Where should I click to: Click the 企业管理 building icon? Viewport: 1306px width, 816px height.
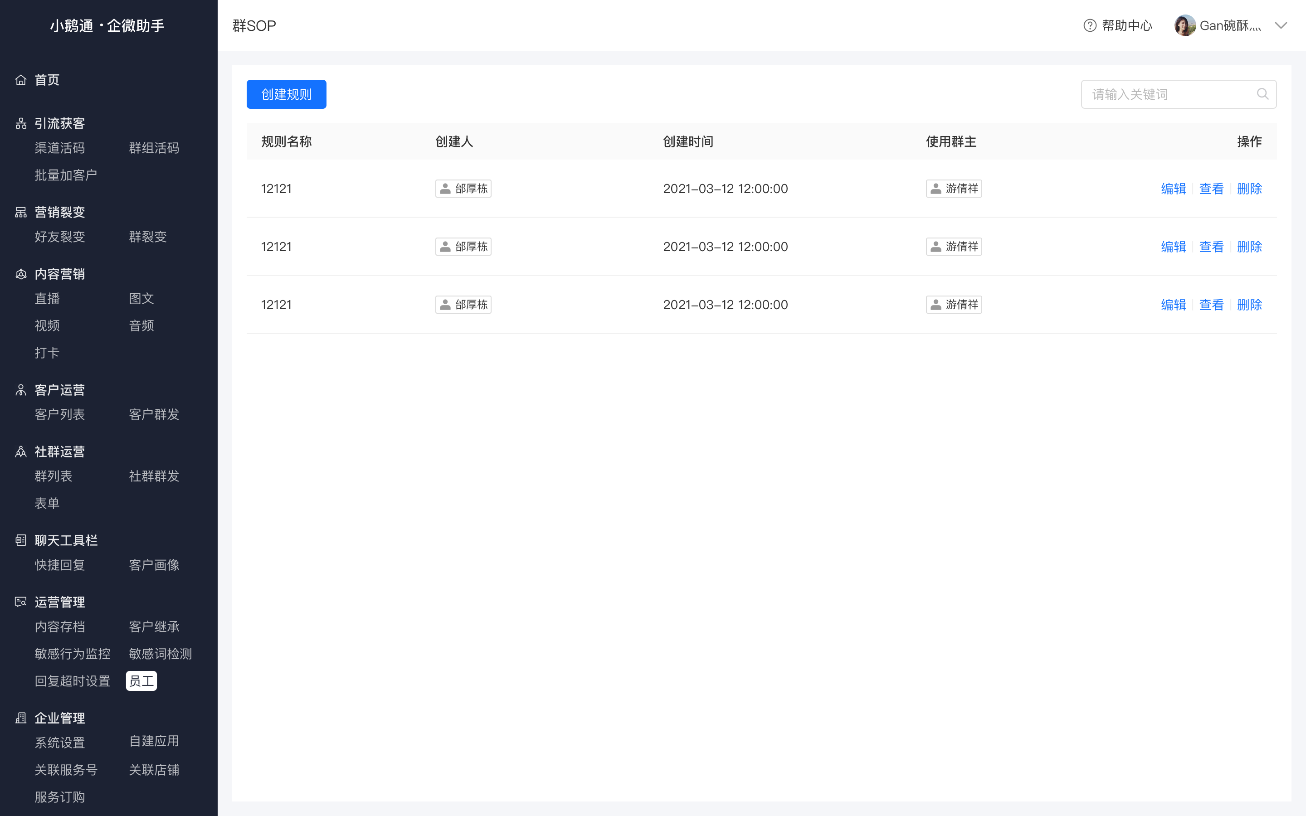tap(21, 718)
